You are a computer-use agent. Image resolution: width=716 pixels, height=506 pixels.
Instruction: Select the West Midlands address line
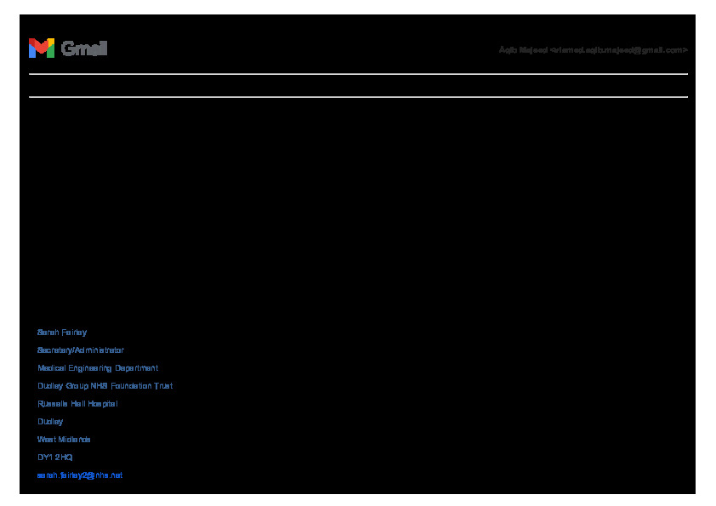click(64, 440)
